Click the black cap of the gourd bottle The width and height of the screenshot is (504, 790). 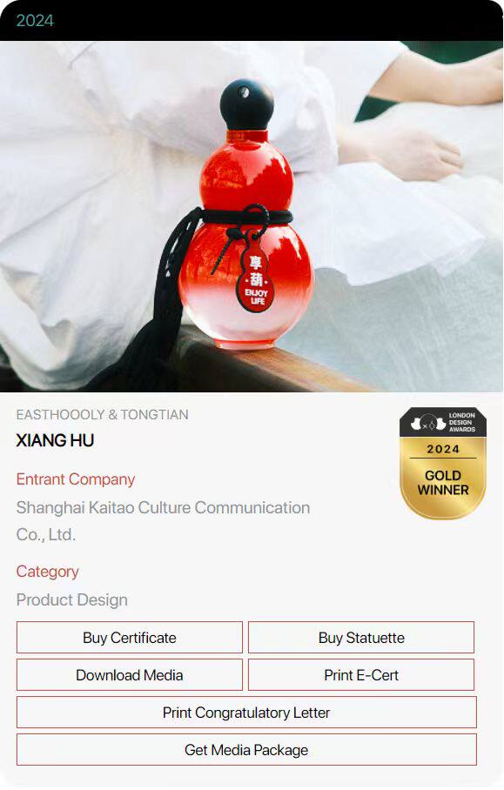click(246, 104)
